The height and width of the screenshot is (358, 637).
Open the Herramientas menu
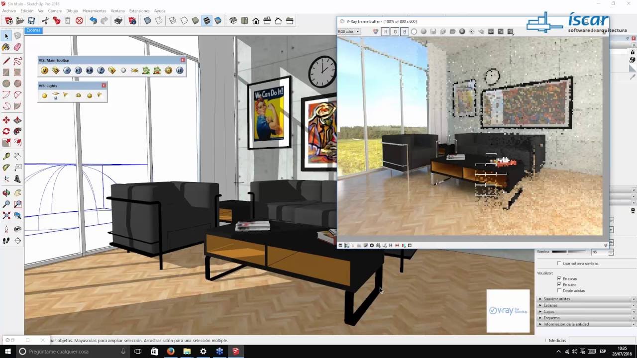pyautogui.click(x=94, y=10)
